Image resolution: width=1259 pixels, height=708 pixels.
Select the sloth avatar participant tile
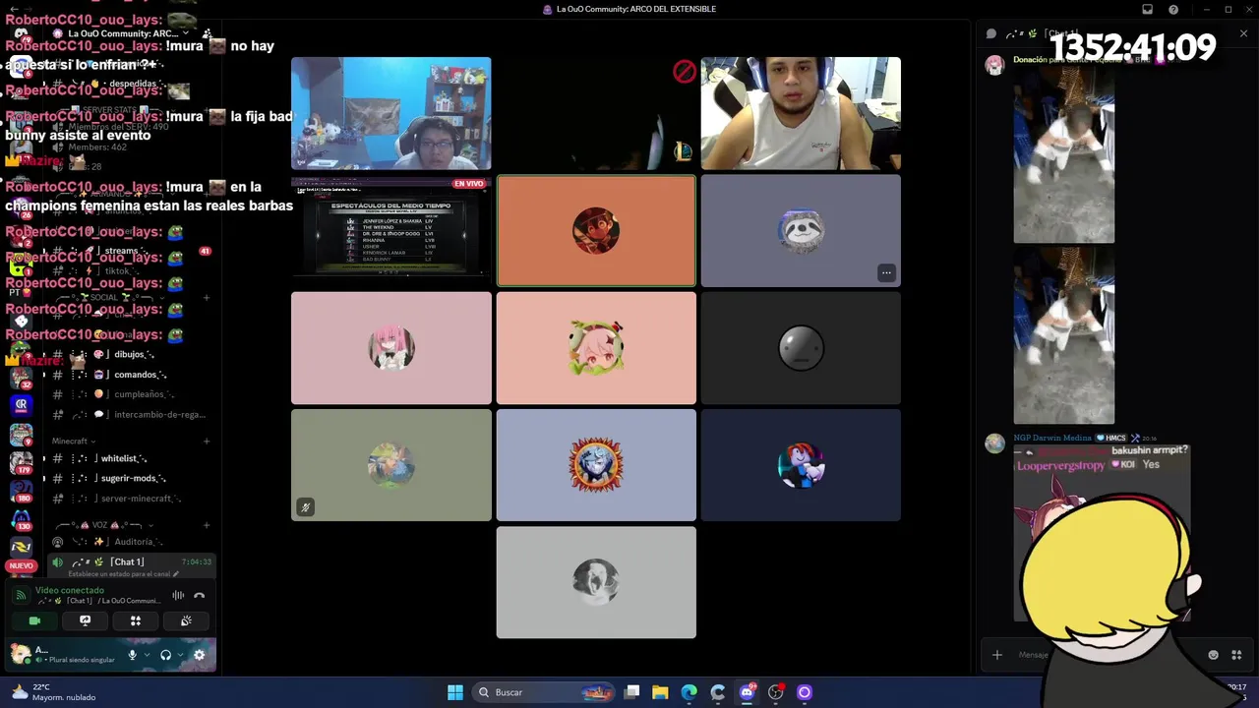coord(801,231)
